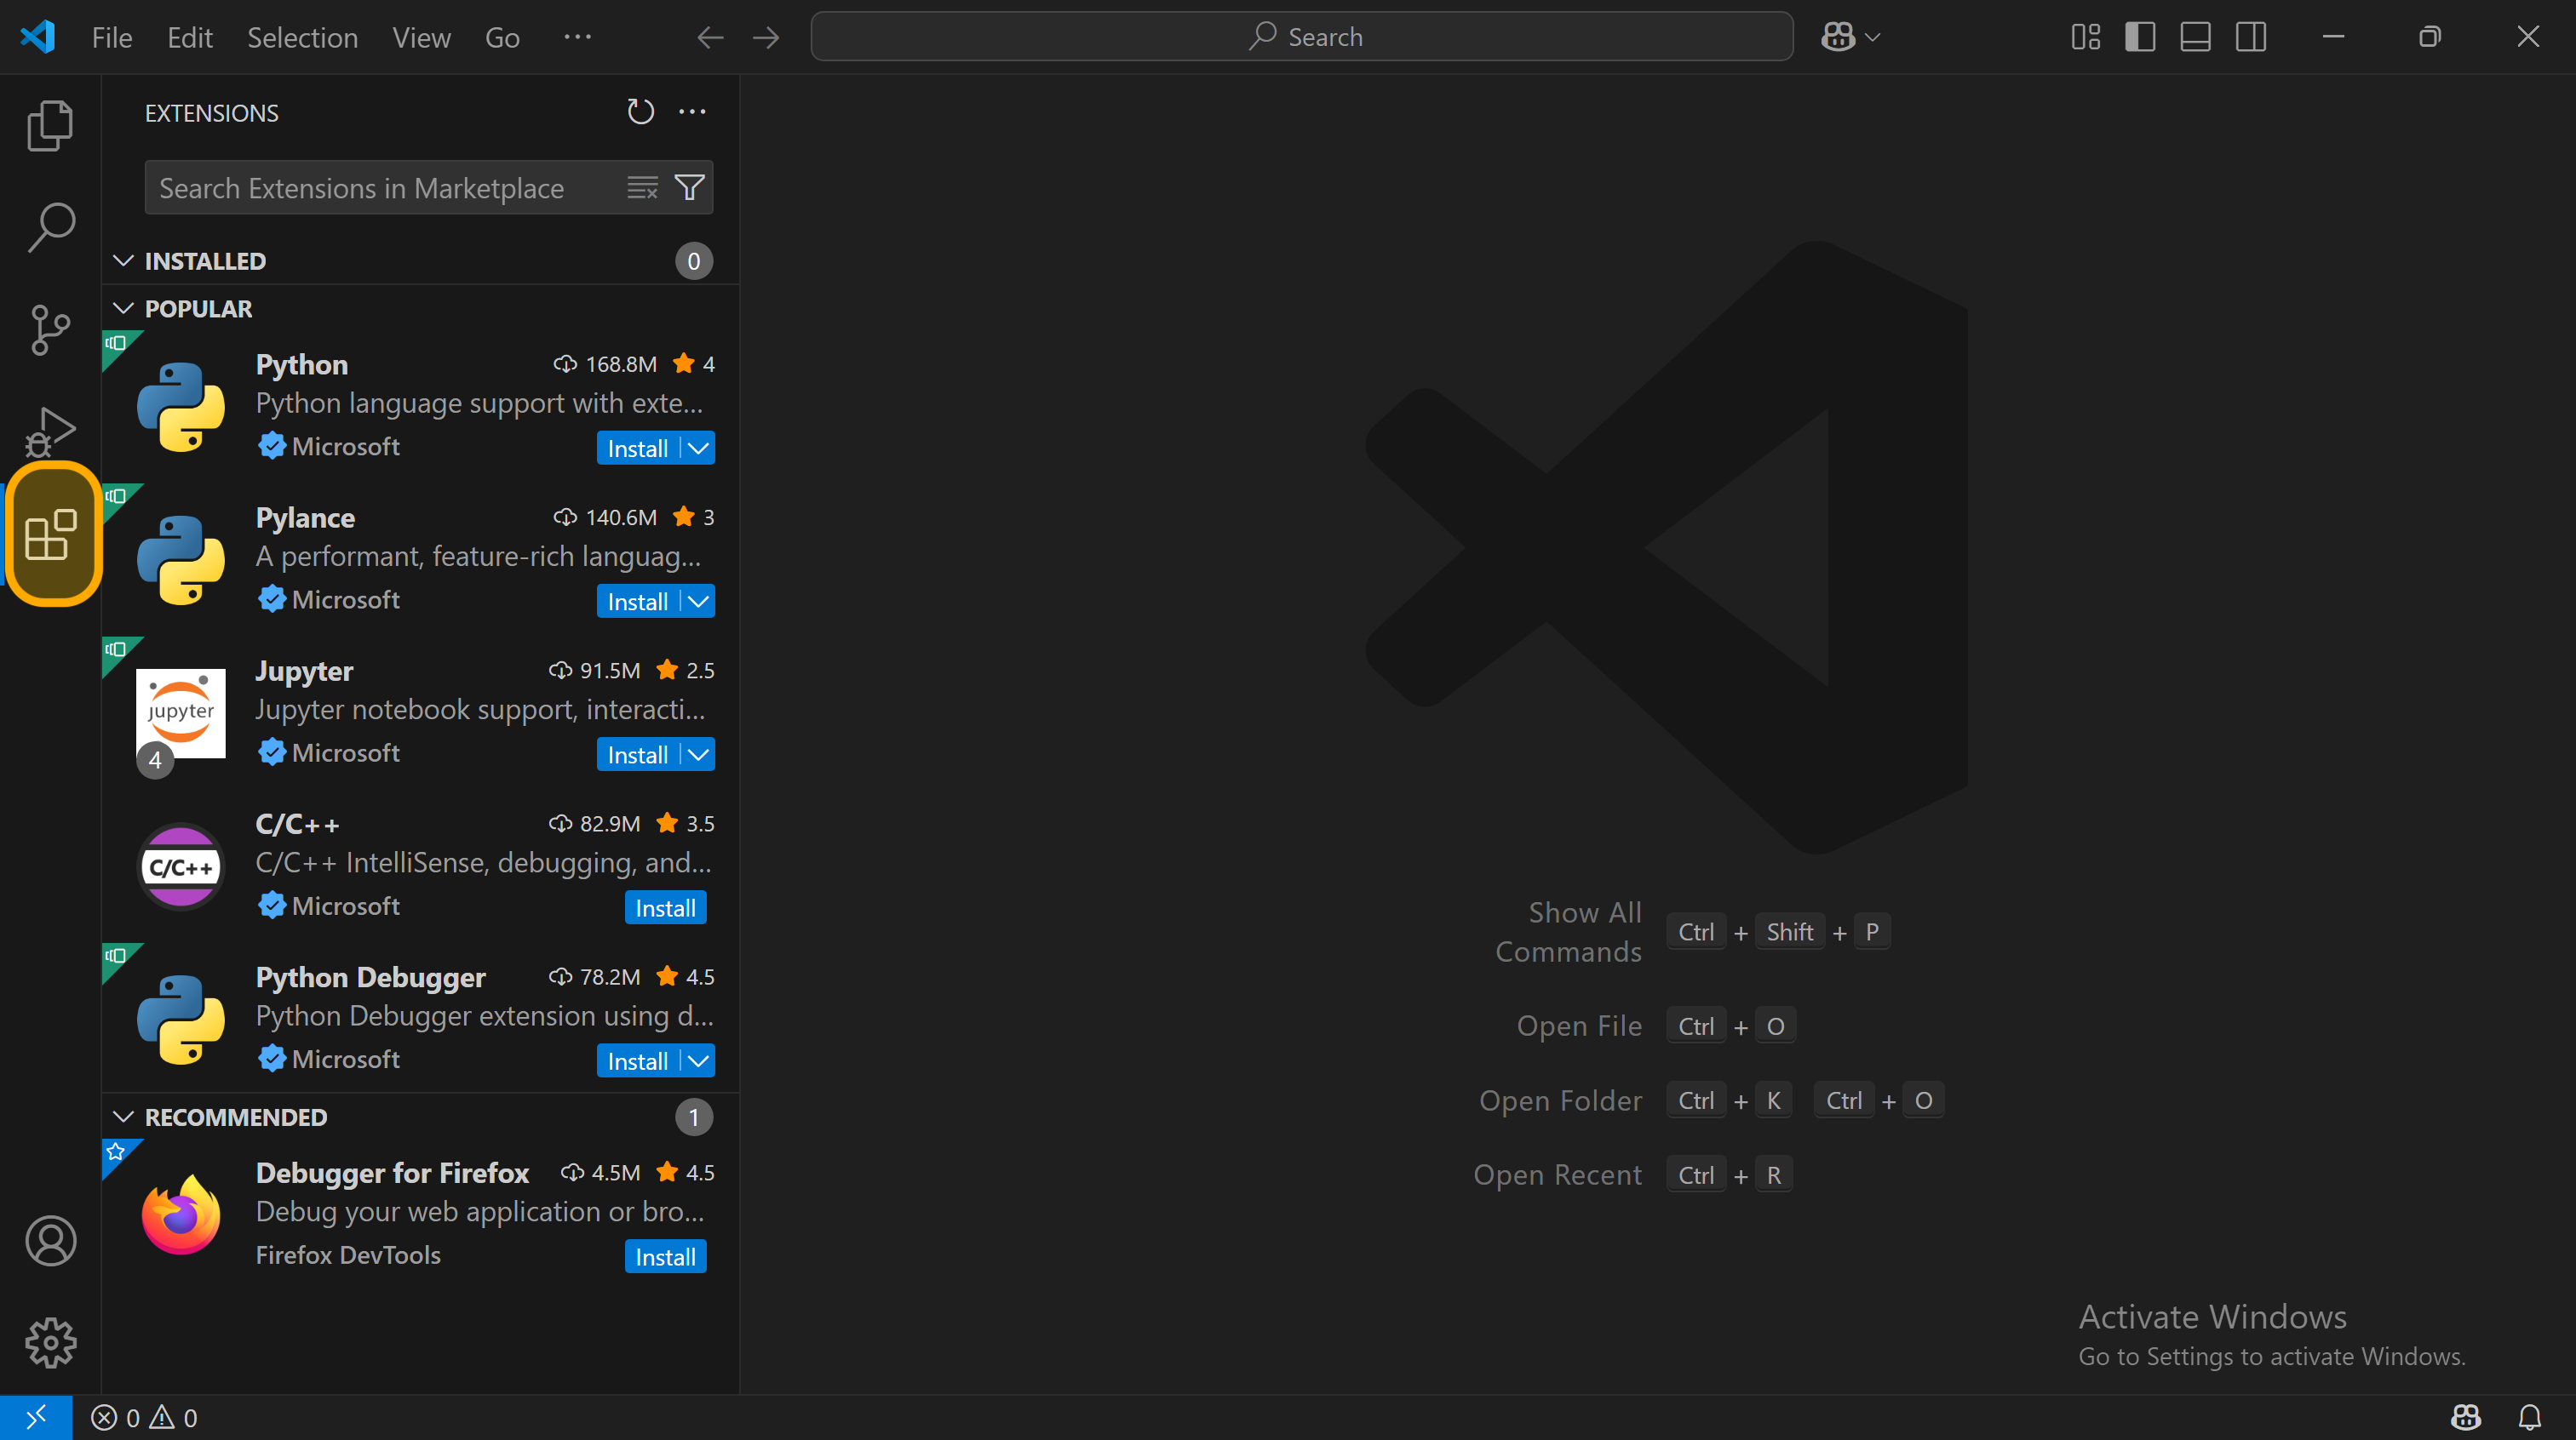The height and width of the screenshot is (1440, 2576).
Task: Open Pylance install options dropdown arrow
Action: [x=699, y=602]
